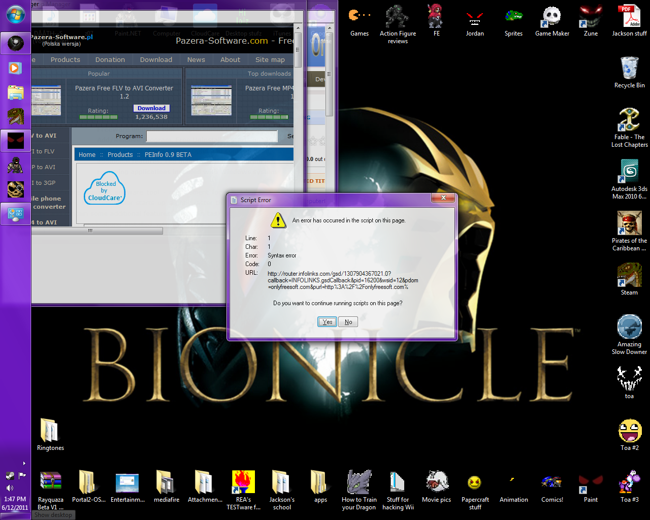Open the apps folder on the desktop
This screenshot has width=650, height=520.
[x=320, y=487]
